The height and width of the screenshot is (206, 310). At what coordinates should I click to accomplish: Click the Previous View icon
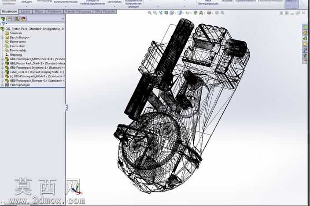click(161, 13)
